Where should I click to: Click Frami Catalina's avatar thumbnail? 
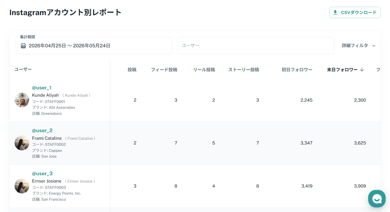(22, 143)
